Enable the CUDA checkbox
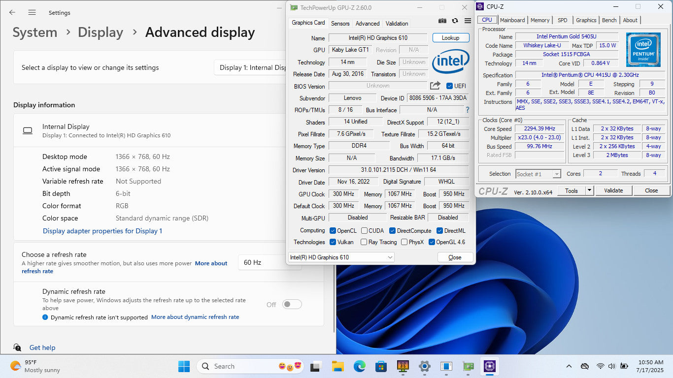 pyautogui.click(x=364, y=231)
